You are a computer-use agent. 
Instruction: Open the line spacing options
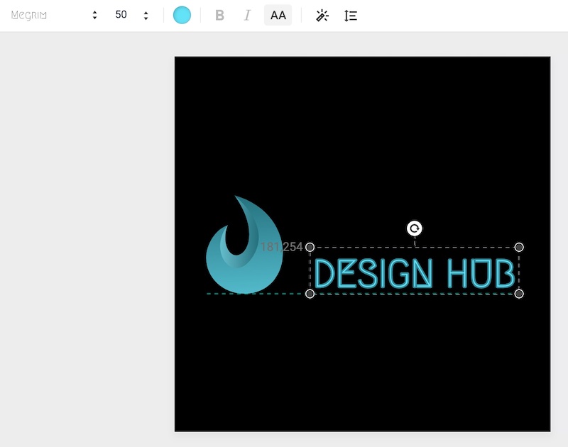point(350,16)
